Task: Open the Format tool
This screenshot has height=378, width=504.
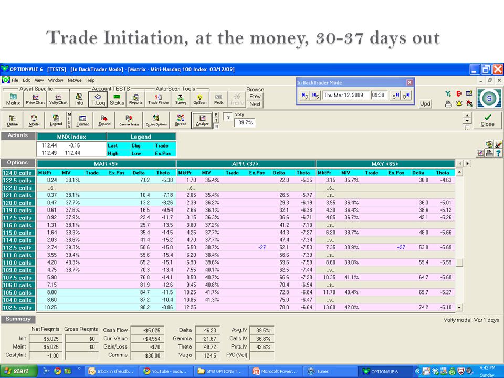Action: 82,121
